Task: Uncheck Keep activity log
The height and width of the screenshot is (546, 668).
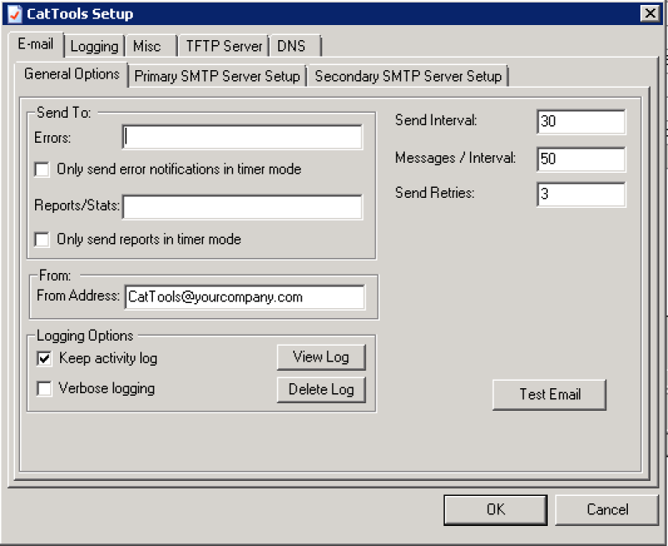Action: (44, 358)
